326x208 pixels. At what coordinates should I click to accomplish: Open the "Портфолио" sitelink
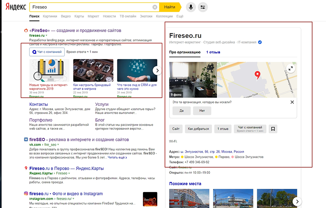[41, 120]
